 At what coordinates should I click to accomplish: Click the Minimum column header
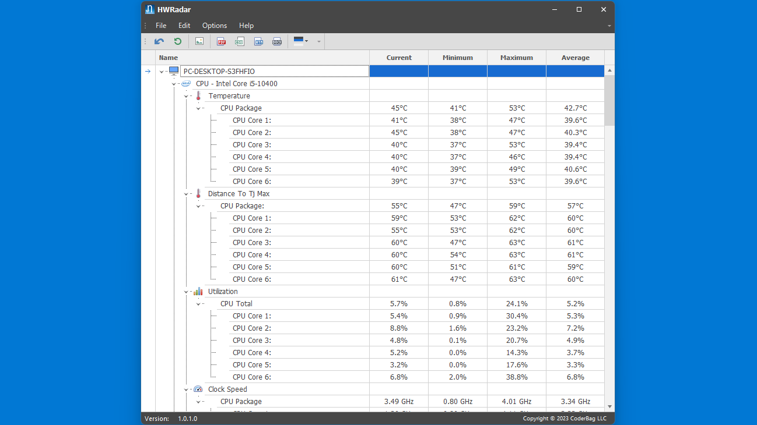[458, 58]
